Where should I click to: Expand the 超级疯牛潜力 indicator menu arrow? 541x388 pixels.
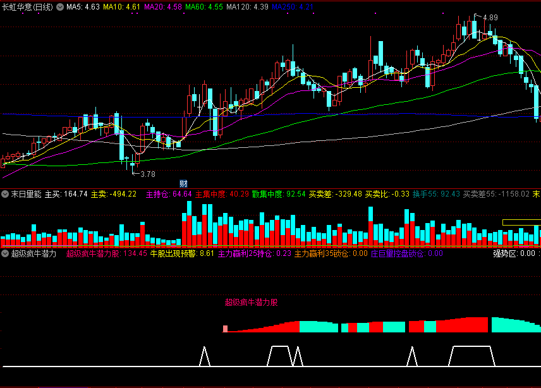pyautogui.click(x=5, y=254)
